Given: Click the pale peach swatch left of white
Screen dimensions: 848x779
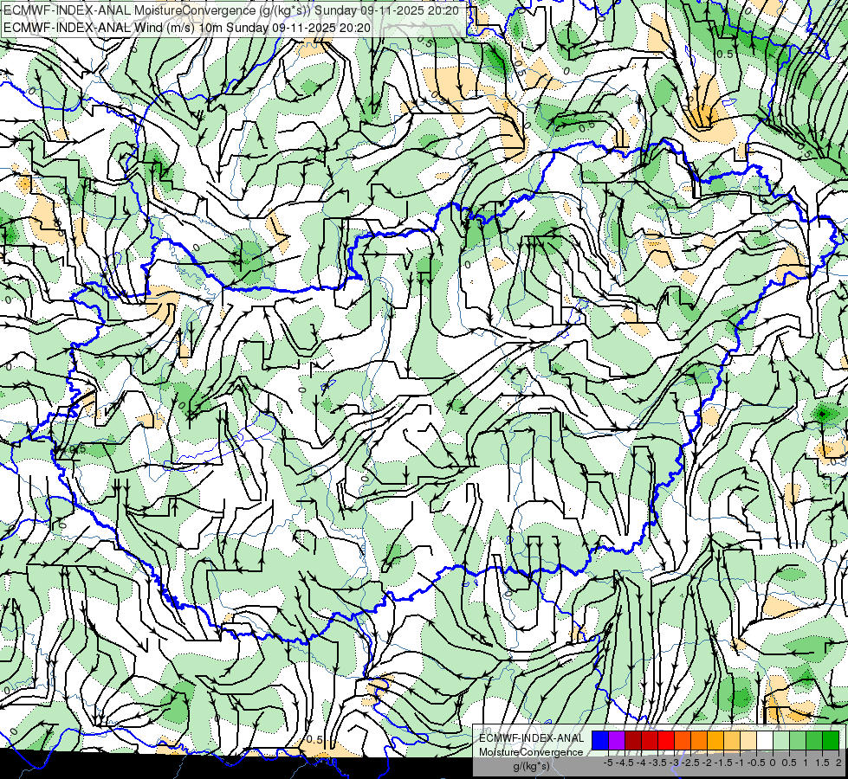Looking at the screenshot, I should point(748,740).
